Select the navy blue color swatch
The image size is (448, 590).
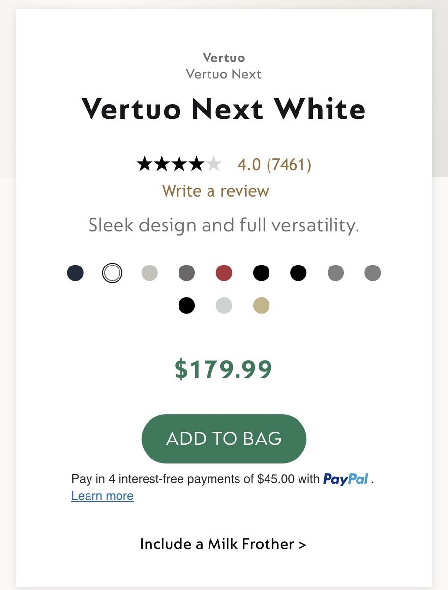(75, 272)
